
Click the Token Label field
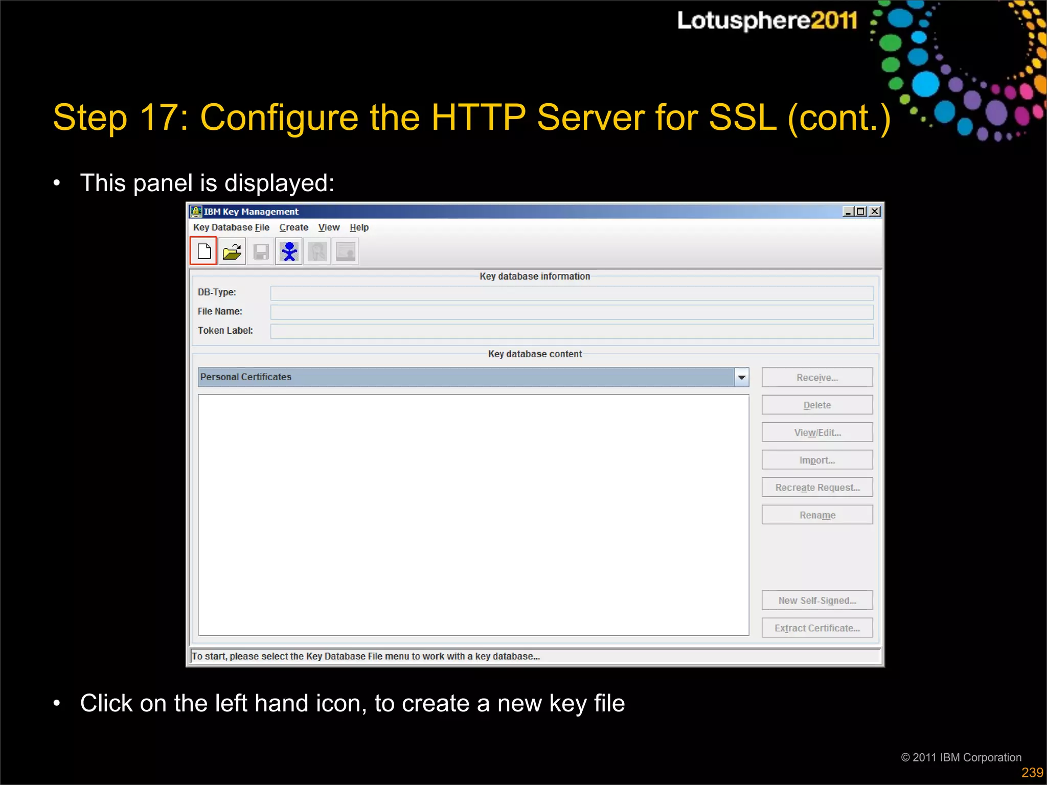572,331
